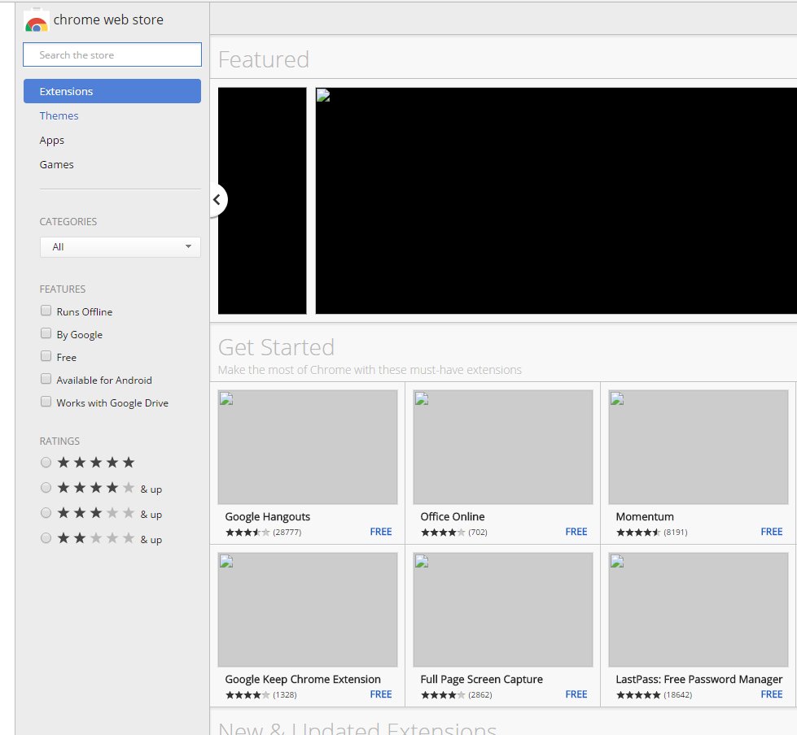Select two stars & up rating
Screen dimensions: 797x735
pos(46,538)
